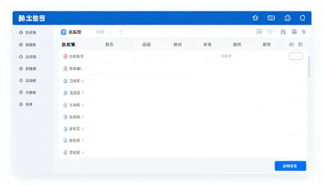Open the list row with the orange icon
Viewport: 324px width, 186px height.
click(183, 69)
